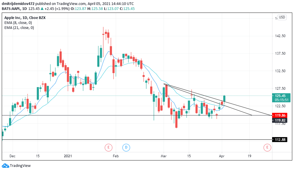
Task: Click the 122.50 price axis label
Action: 280,106
